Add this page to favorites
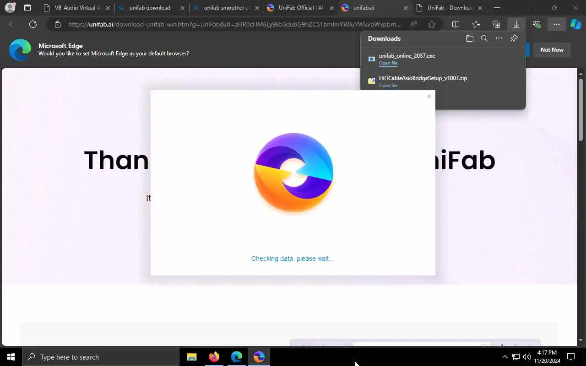Viewport: 586px width, 366px height. click(432, 25)
